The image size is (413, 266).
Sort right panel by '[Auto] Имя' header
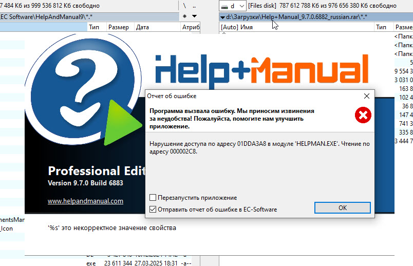296,27
